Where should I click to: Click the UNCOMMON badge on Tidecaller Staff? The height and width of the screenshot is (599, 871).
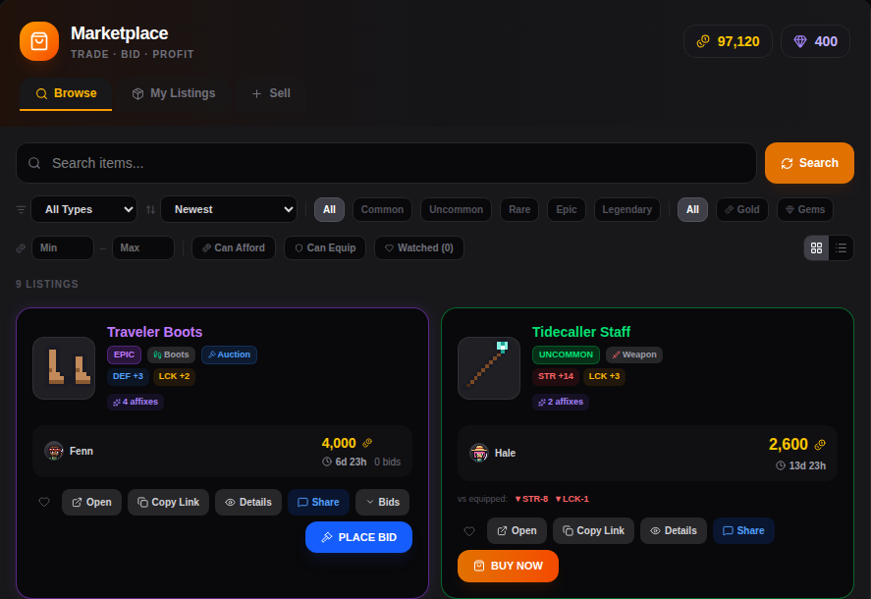tap(566, 354)
